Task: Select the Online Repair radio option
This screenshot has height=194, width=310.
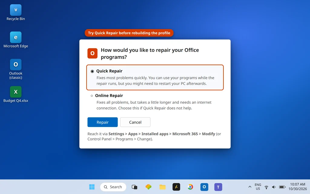Action: (x=92, y=96)
